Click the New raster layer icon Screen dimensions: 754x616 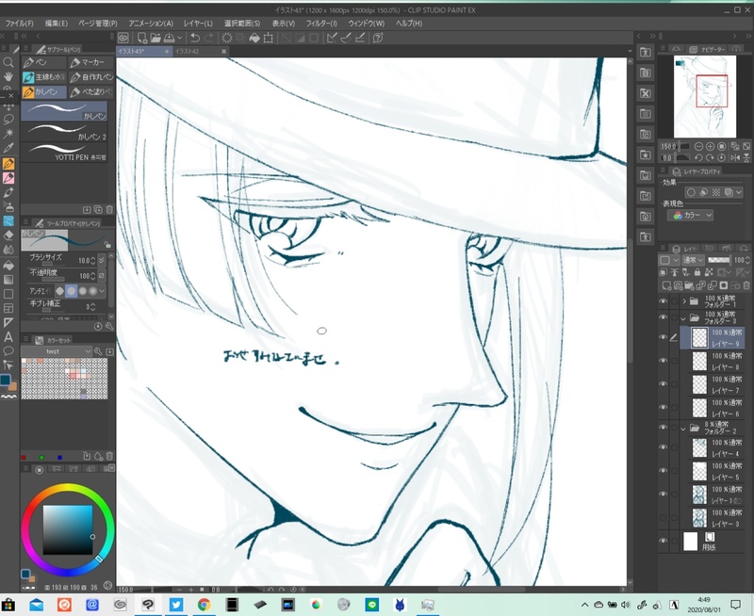coord(666,286)
